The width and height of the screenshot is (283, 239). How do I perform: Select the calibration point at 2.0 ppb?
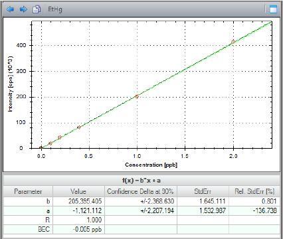point(233,42)
